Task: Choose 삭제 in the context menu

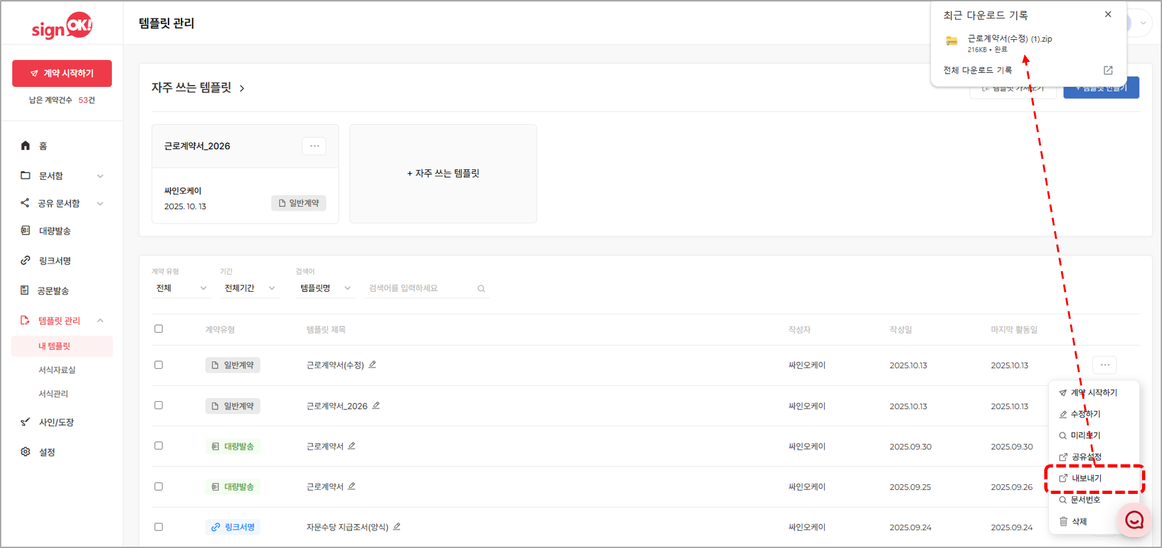Action: (x=1079, y=522)
